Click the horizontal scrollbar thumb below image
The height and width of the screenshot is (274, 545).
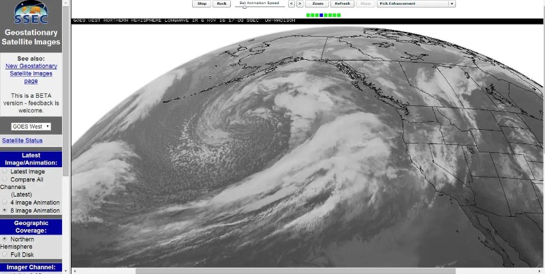(295, 271)
